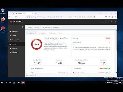Open taskbar search

point(6,83)
